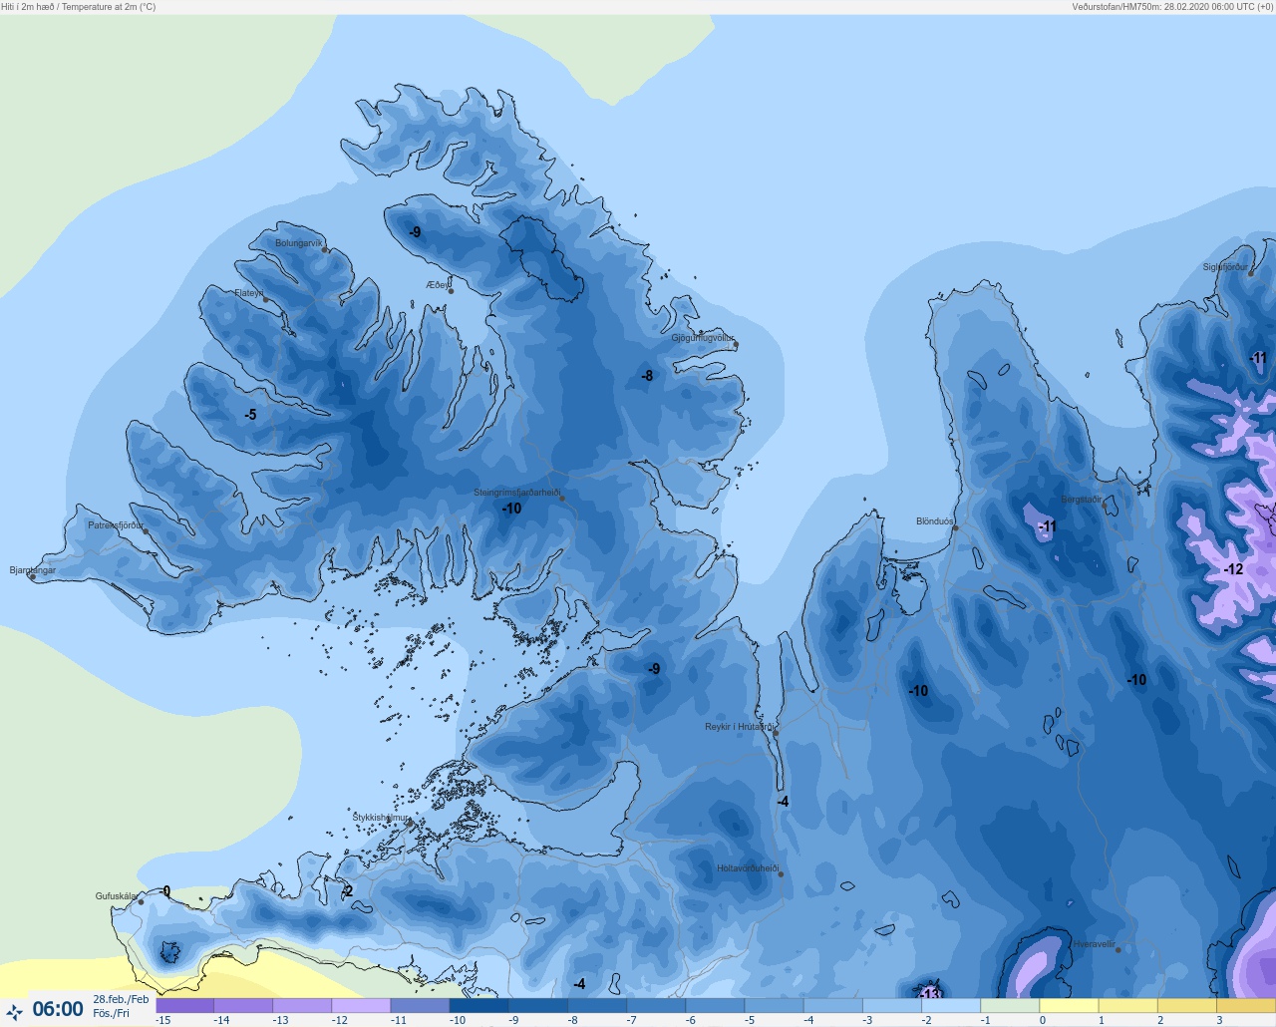Click the 'Hiti í 2m hæð / Temperature at 2m' title
This screenshot has width=1276, height=1027.
(x=78, y=6)
